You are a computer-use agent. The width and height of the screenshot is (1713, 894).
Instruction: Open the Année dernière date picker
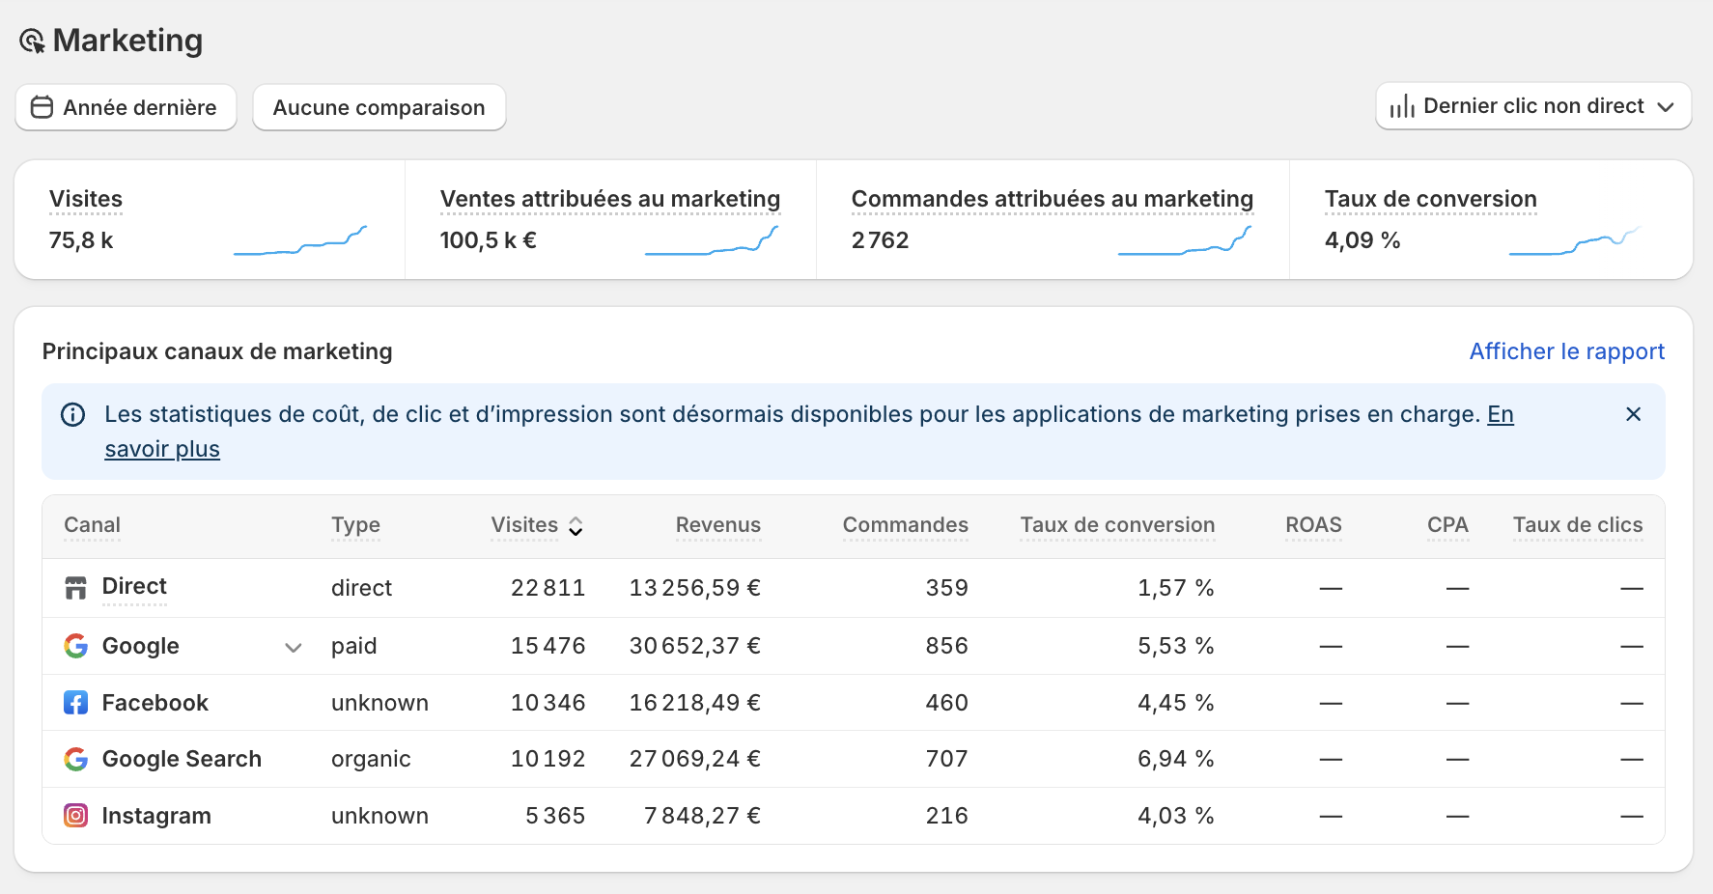(x=126, y=107)
